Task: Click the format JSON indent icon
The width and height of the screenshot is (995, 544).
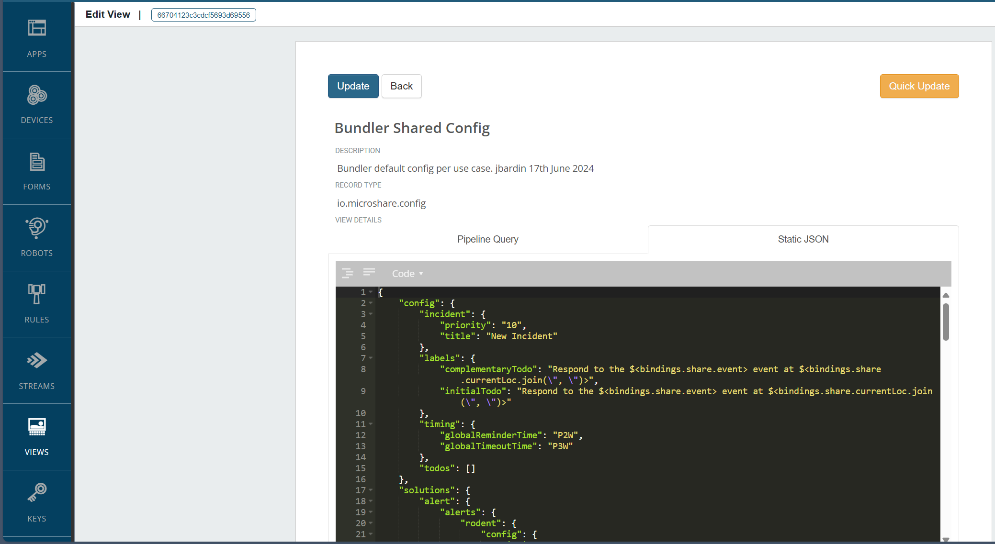Action: click(x=348, y=273)
